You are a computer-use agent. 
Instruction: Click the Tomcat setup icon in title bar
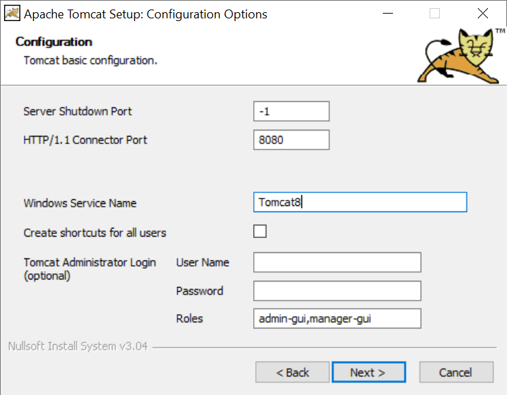[x=12, y=14]
